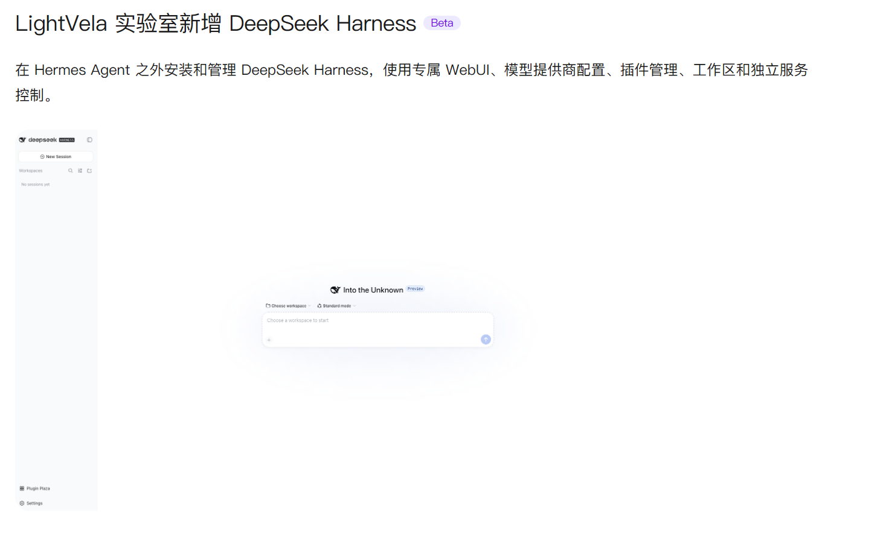Viewport: 895px width, 558px height.
Task: Click the LightVela DeepSeek Harness page title
Action: [216, 24]
